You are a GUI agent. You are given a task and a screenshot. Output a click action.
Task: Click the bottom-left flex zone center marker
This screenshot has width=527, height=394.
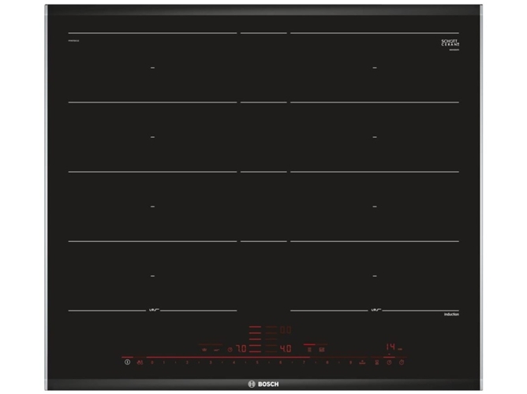coord(152,276)
